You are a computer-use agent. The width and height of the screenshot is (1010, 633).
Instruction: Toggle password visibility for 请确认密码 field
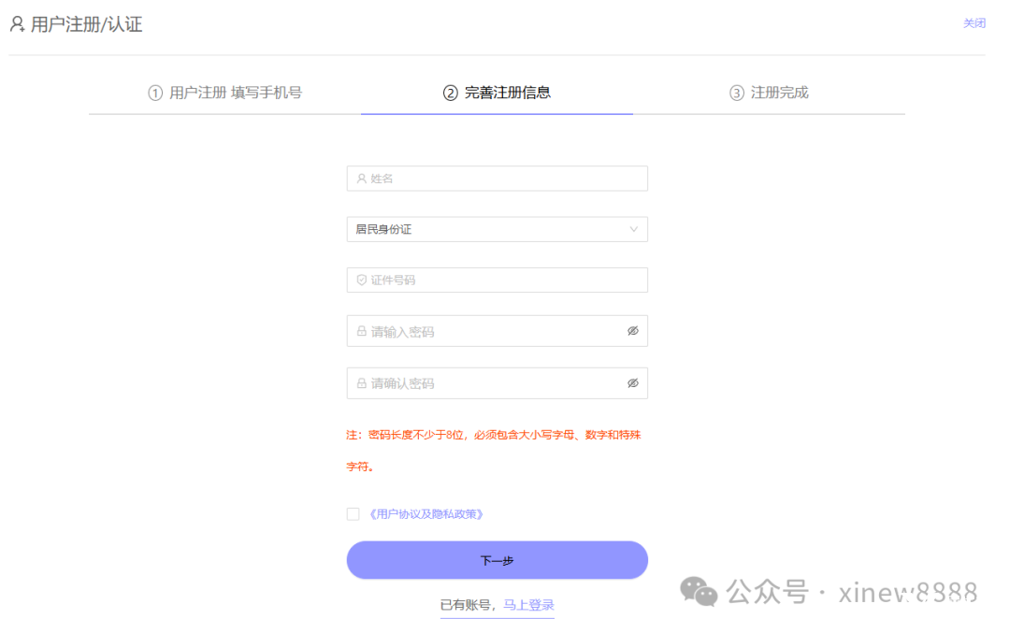[632, 383]
